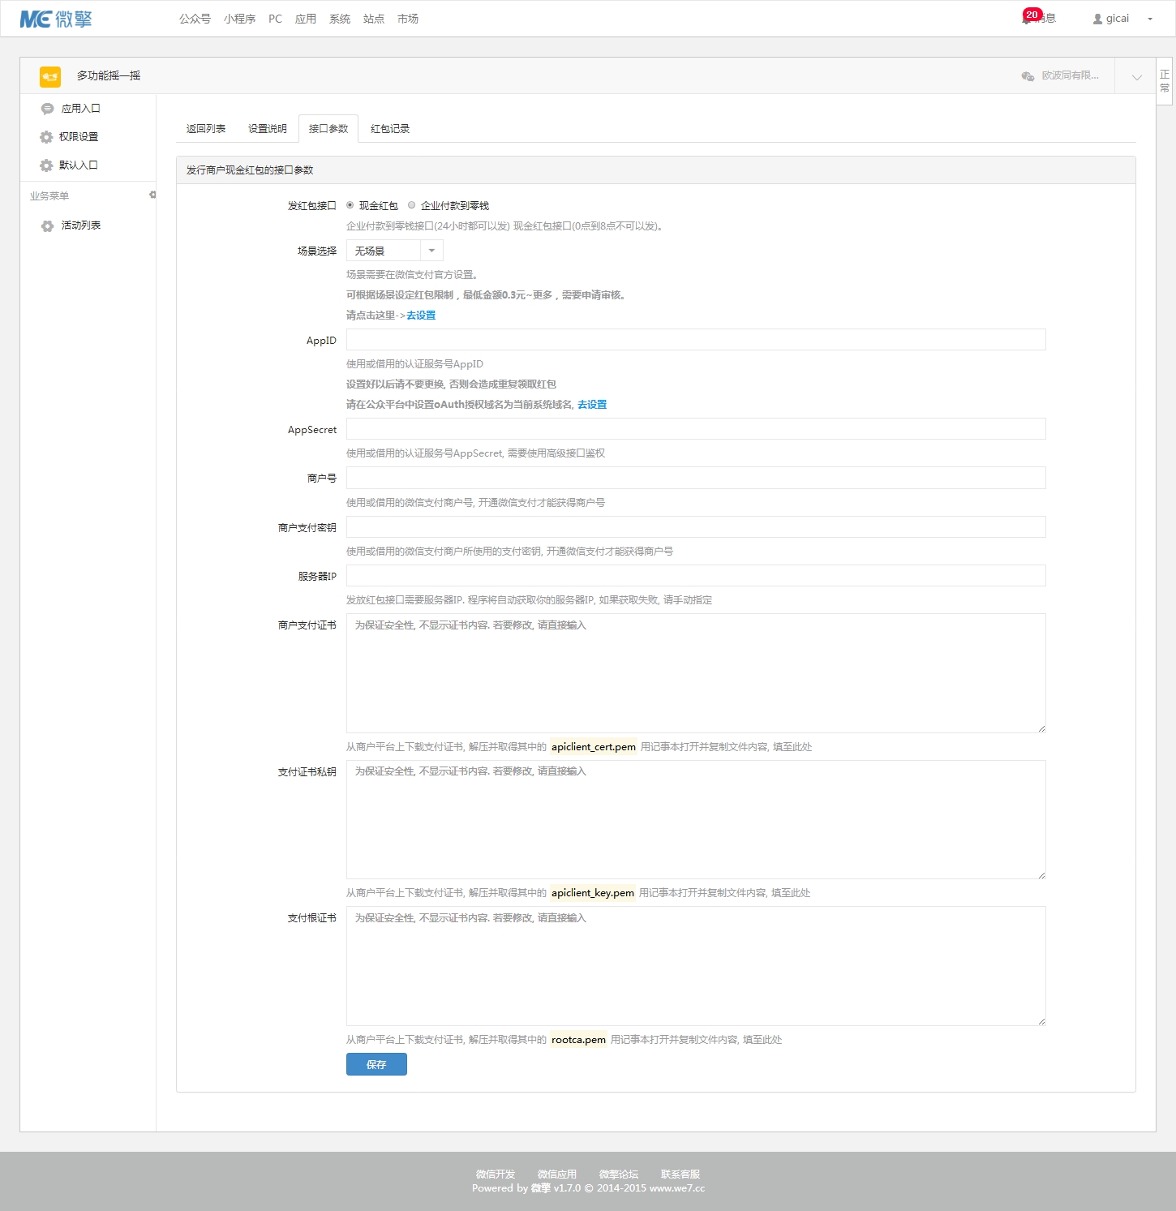The image size is (1176, 1211).
Task: Open 应用入口 in the sidebar
Action: click(81, 109)
